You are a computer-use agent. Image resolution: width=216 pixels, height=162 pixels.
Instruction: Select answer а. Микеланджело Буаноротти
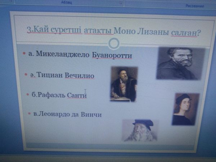tap(80, 55)
